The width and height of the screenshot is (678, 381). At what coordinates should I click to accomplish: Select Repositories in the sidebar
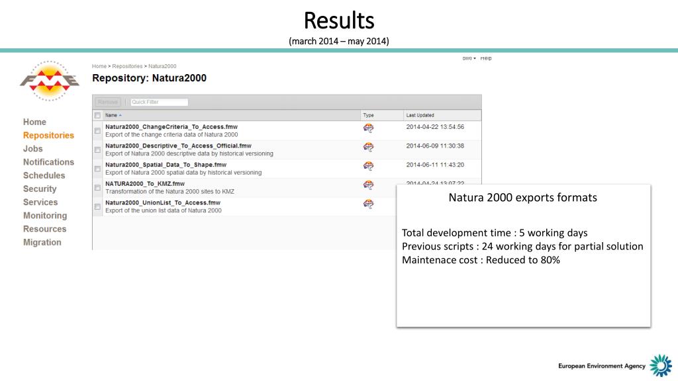click(48, 135)
